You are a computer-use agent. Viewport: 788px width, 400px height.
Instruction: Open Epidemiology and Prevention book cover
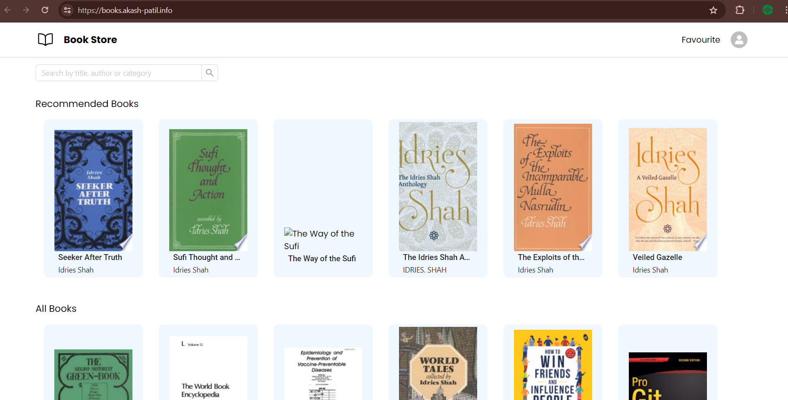point(323,374)
